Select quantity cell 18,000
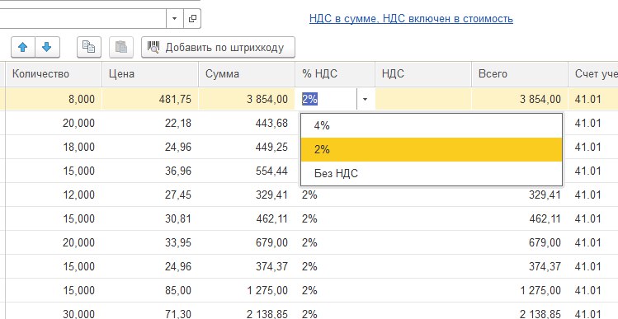This screenshot has height=319, width=618. point(54,147)
